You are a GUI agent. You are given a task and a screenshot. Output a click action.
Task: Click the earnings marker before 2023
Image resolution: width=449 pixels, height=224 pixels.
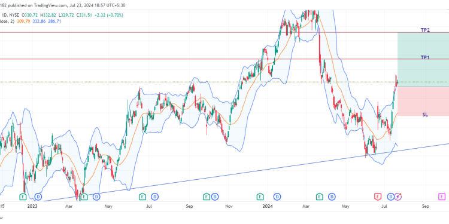coord(23,197)
